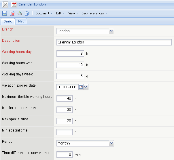Open the vacation expires date picker
This screenshot has height=160, width=174.
(x=81, y=87)
